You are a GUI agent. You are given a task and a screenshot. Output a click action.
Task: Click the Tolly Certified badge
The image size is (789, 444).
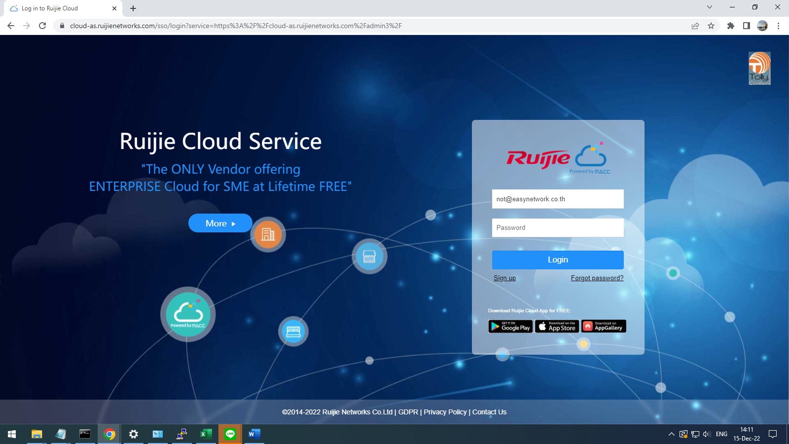coord(759,69)
